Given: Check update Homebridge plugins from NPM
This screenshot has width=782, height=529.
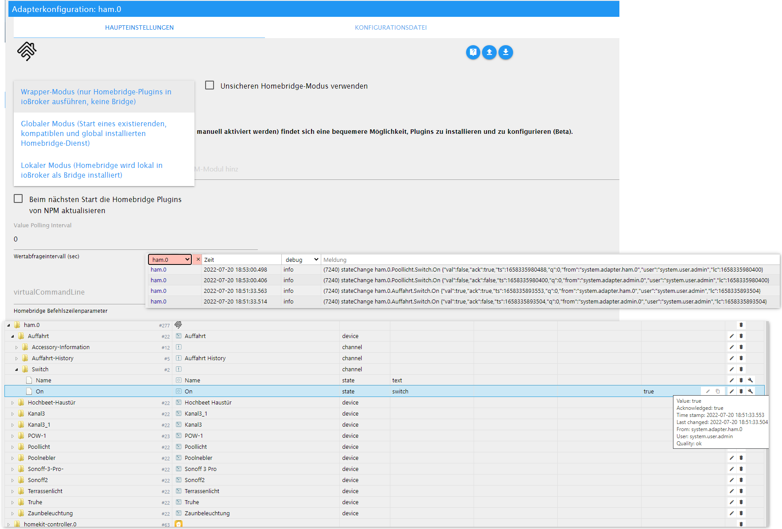Looking at the screenshot, I should coord(18,199).
